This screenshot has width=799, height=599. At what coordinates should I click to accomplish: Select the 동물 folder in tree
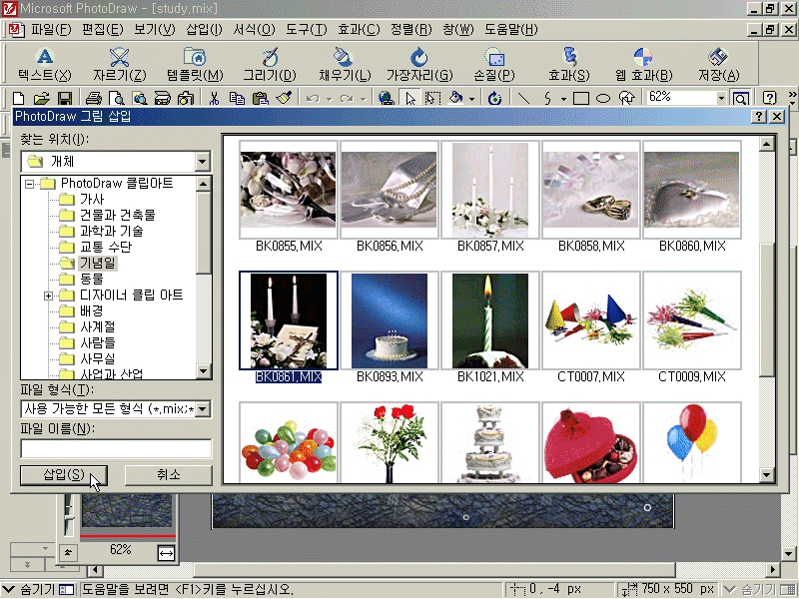(92, 279)
